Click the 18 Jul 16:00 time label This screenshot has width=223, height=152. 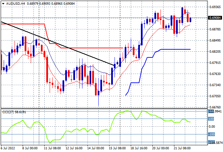point(139,148)
